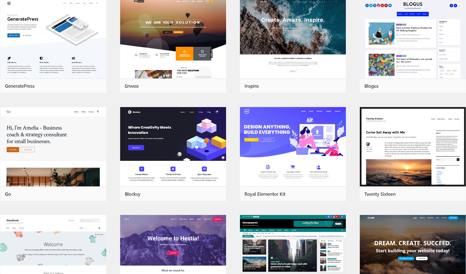Click About Me button in Go preview
466x274 pixels.
[13, 150]
